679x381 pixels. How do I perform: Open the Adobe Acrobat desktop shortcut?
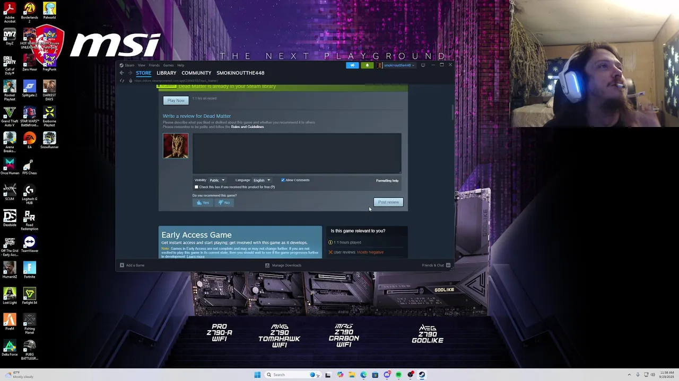click(10, 13)
